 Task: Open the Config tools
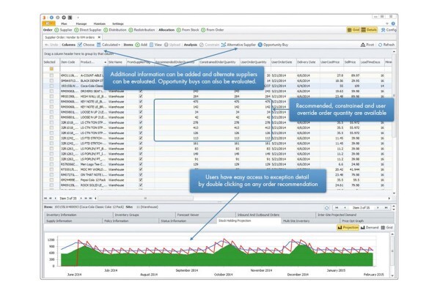[389, 30]
